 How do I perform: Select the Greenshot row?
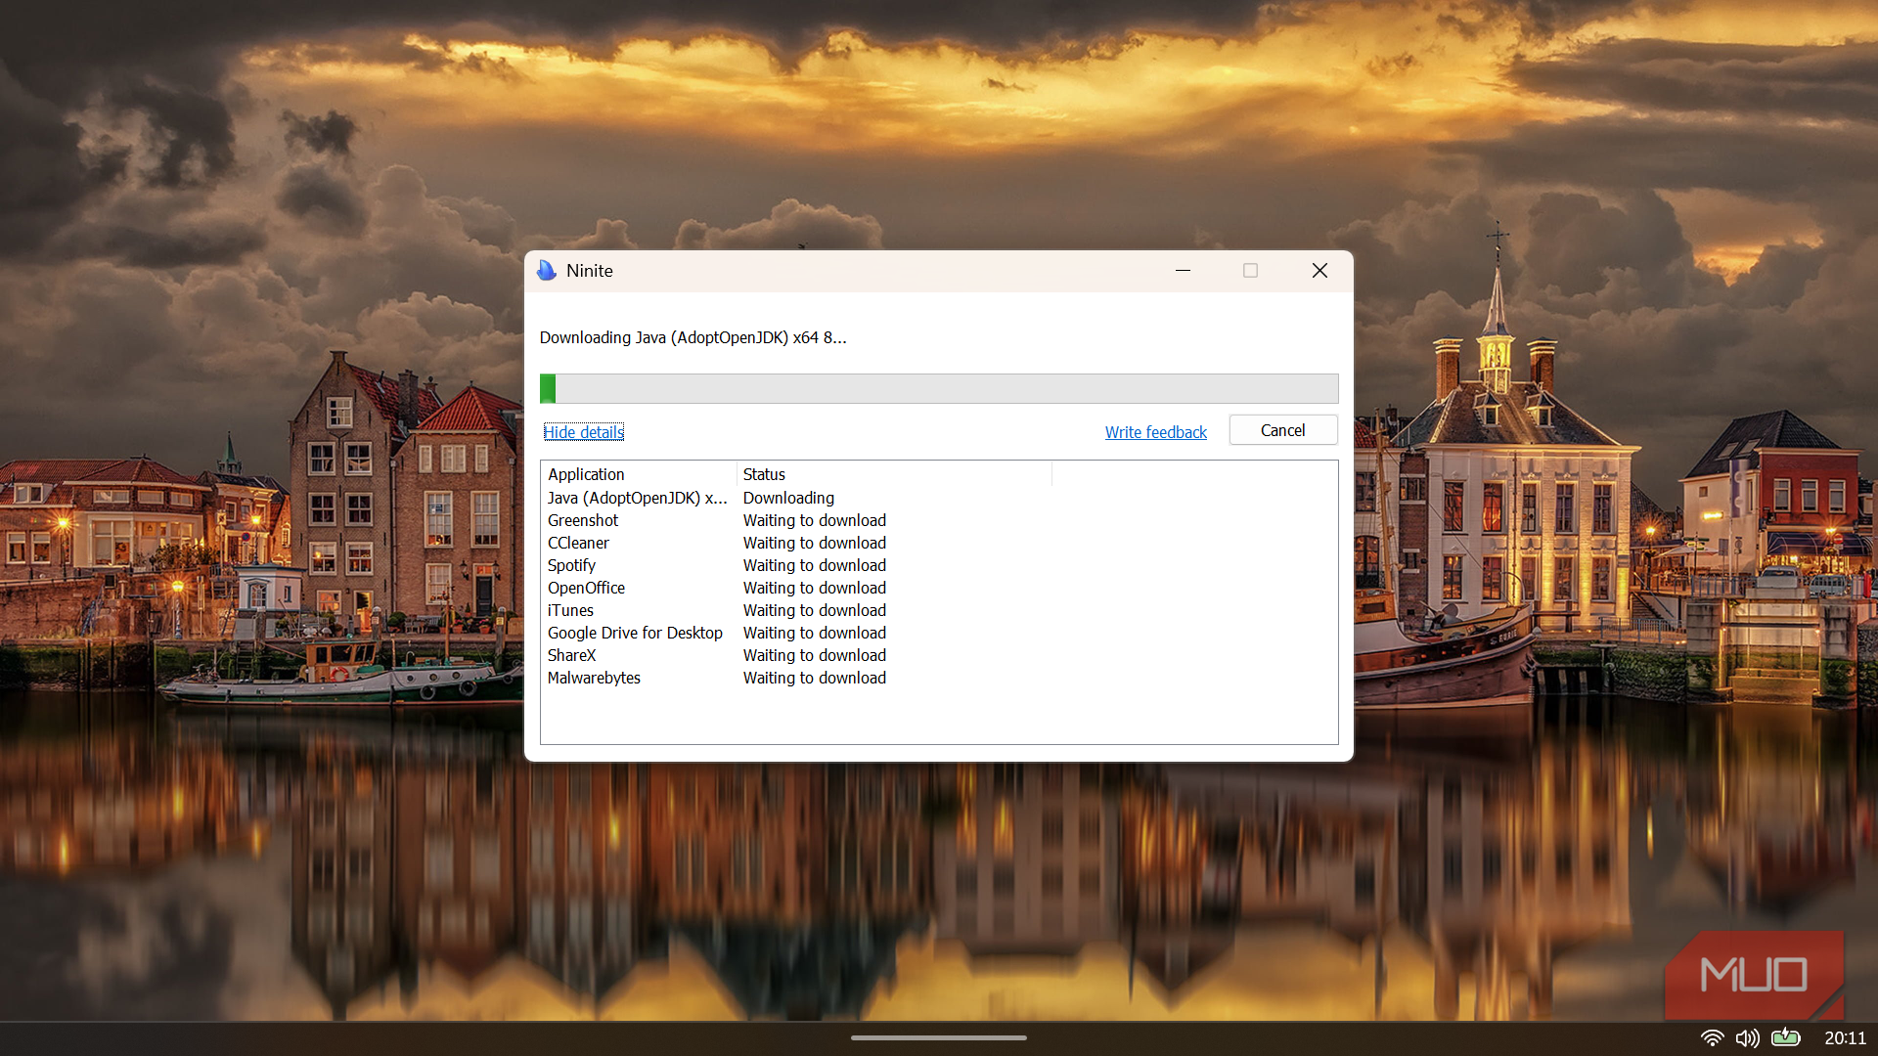pyautogui.click(x=797, y=520)
